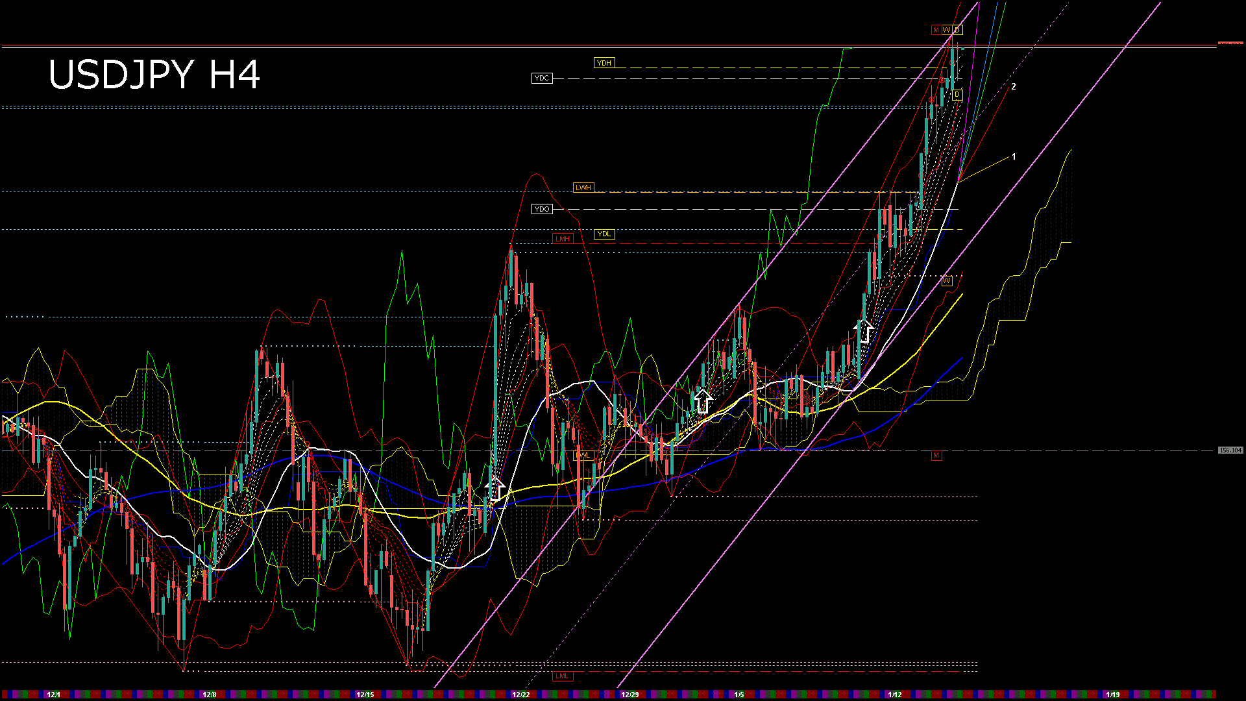The image size is (1246, 701).
Task: Select the YDC yesterday-close label
Action: (x=542, y=79)
